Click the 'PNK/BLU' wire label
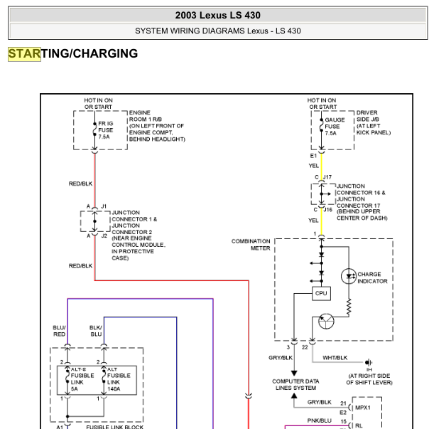Viewport: 429px width, 429px height. pos(320,420)
